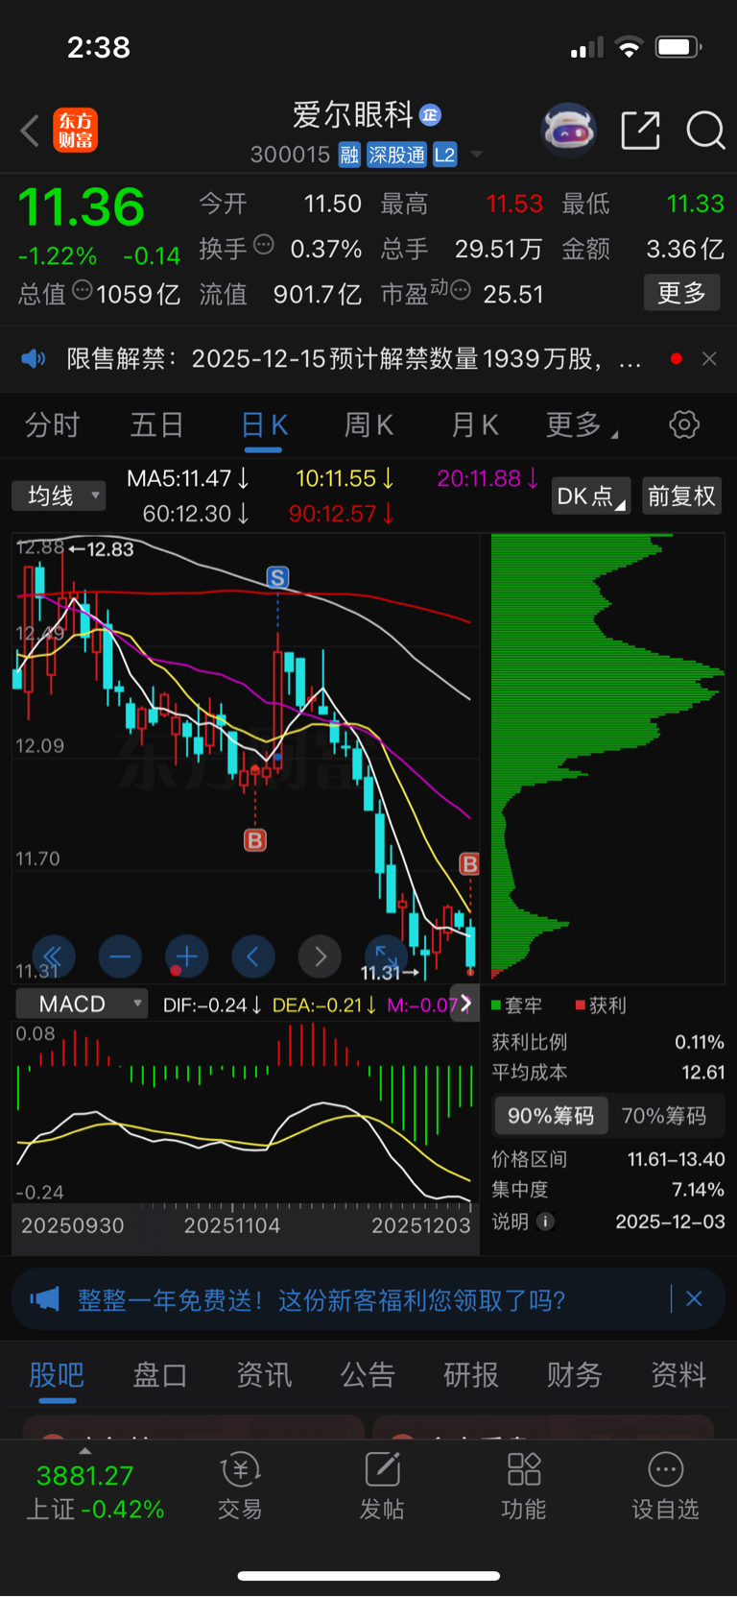Tap the blue S sell marker
This screenshot has height=1597, width=737.
tap(277, 577)
